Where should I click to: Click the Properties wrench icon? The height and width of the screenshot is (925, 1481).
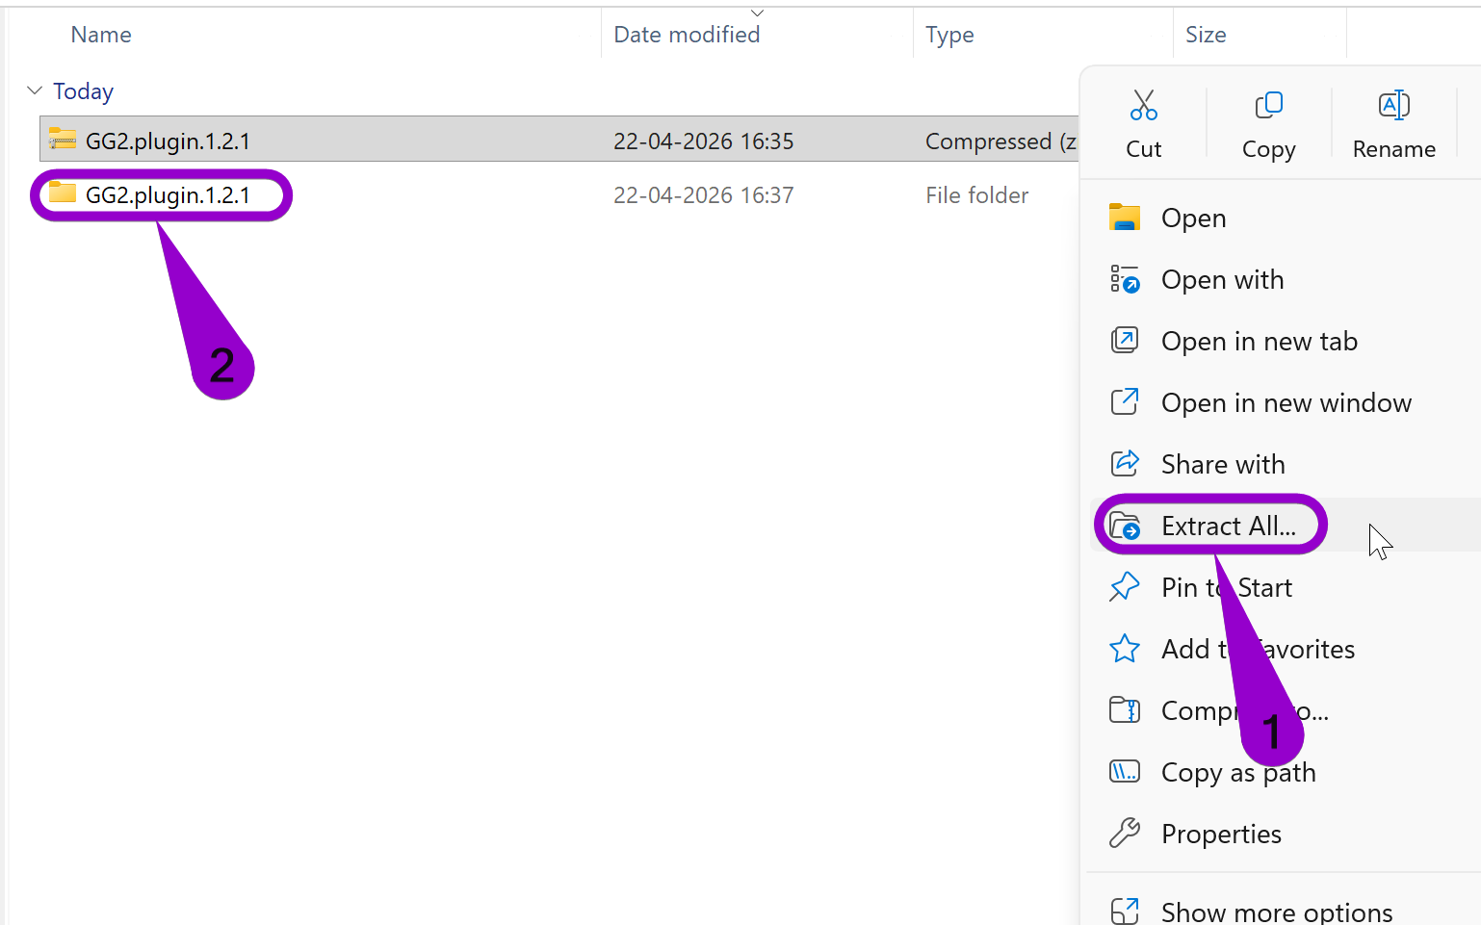pyautogui.click(x=1125, y=833)
